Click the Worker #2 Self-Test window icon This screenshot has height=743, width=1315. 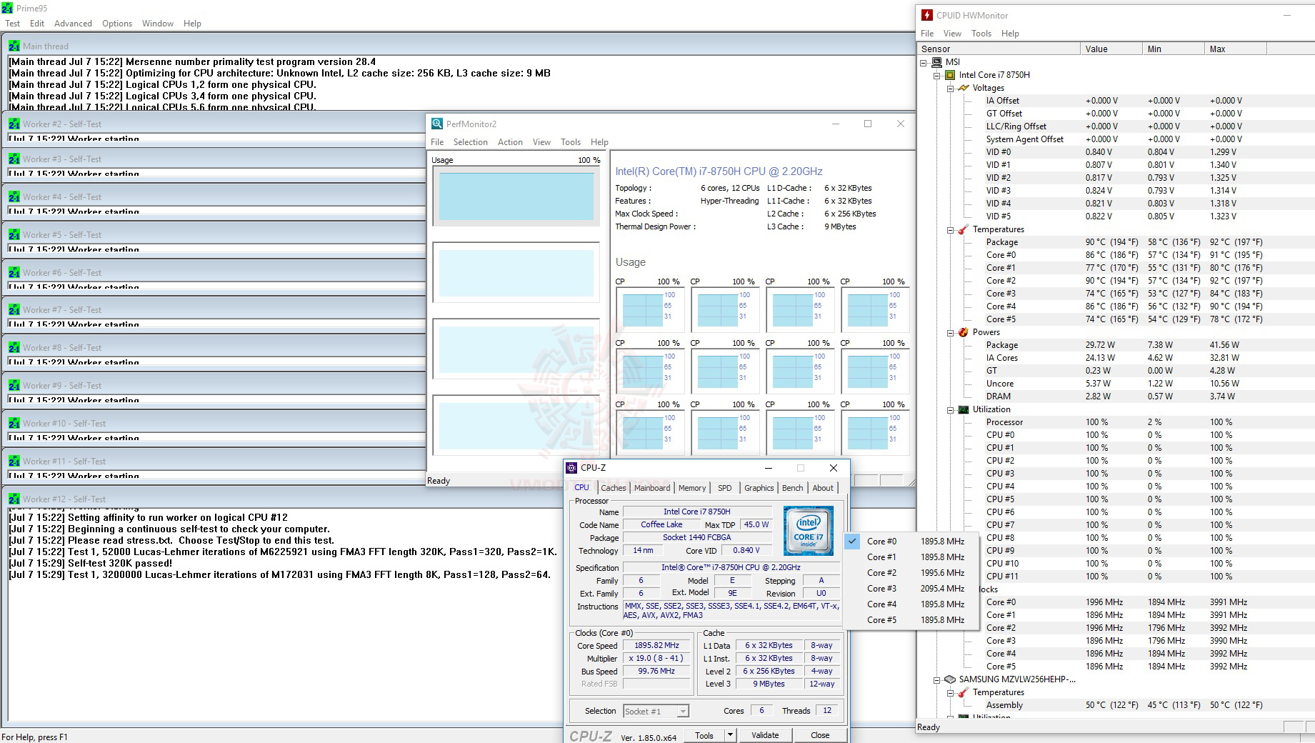coord(14,124)
